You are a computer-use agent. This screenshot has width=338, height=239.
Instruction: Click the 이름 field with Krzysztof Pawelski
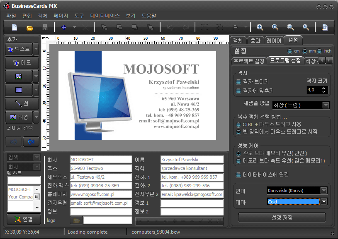(x=192, y=160)
